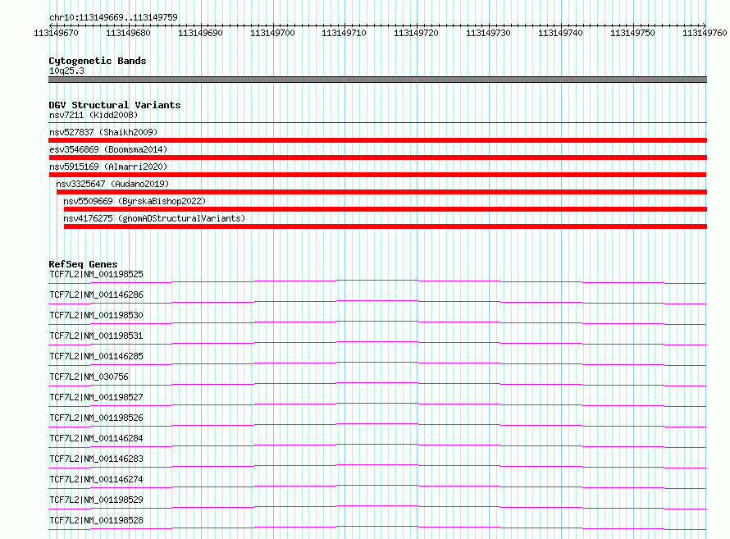
Task: Select variant nsv3325647 (Audano2019) label
Action: coord(112,184)
